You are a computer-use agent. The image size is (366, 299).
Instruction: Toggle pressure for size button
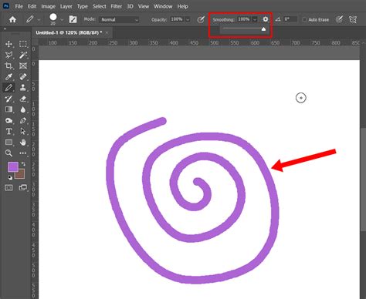click(340, 19)
